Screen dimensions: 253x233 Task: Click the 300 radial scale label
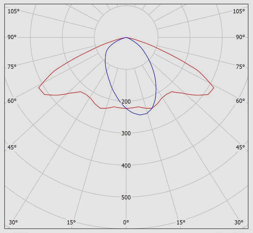coord(126,133)
